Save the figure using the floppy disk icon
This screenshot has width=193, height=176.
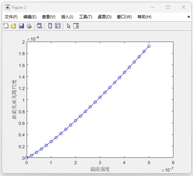coord(21,26)
